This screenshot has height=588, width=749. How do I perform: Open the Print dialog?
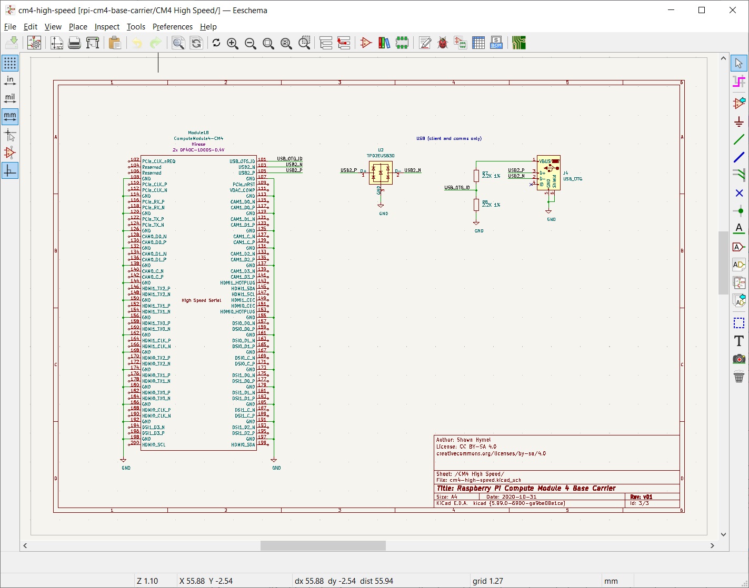pos(74,43)
